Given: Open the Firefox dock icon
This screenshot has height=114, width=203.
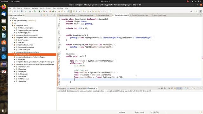Looking at the screenshot, I should click(x=4, y=7).
